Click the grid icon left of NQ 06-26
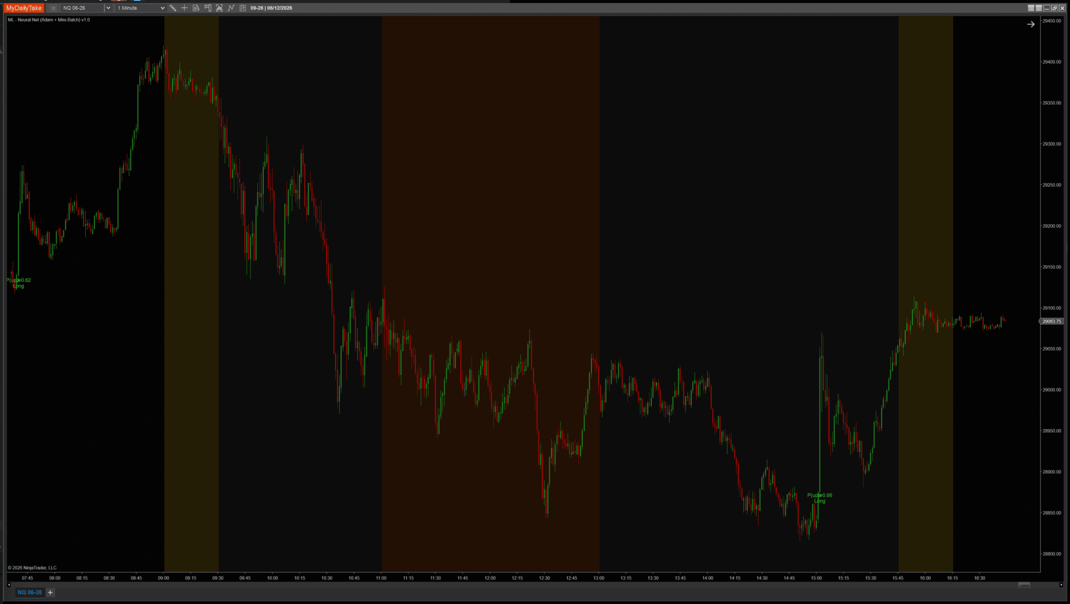This screenshot has width=1070, height=604. 53,8
